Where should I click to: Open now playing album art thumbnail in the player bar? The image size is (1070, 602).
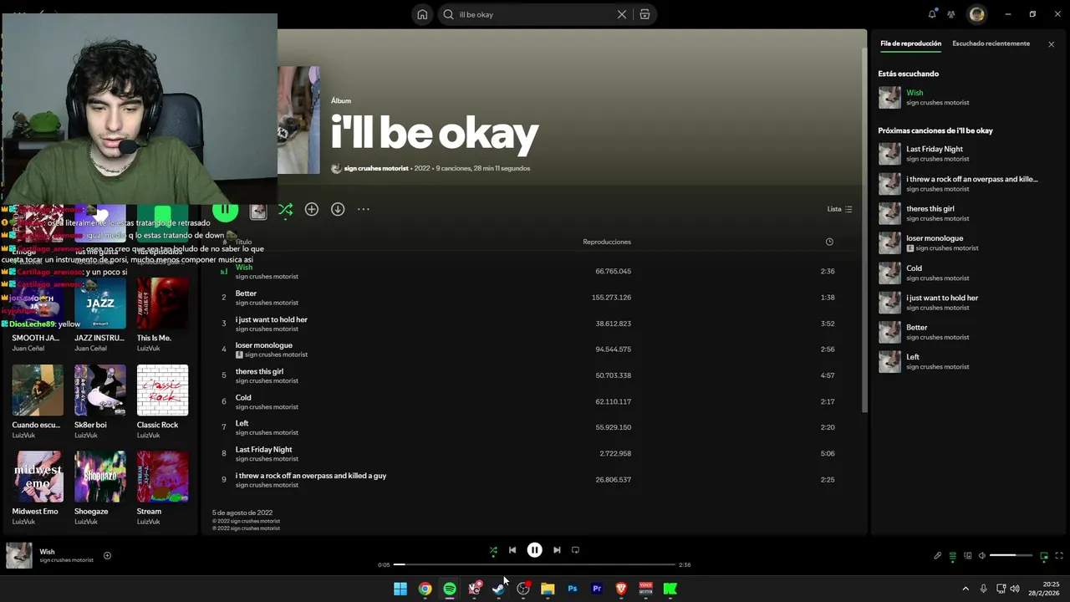click(19, 555)
